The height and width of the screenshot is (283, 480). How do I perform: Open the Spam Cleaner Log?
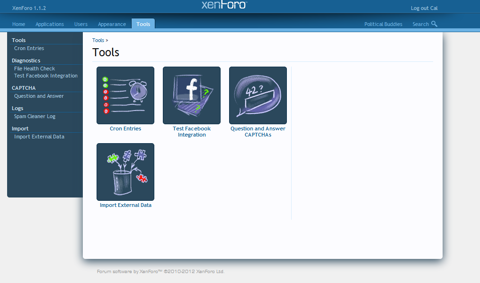(x=35, y=116)
